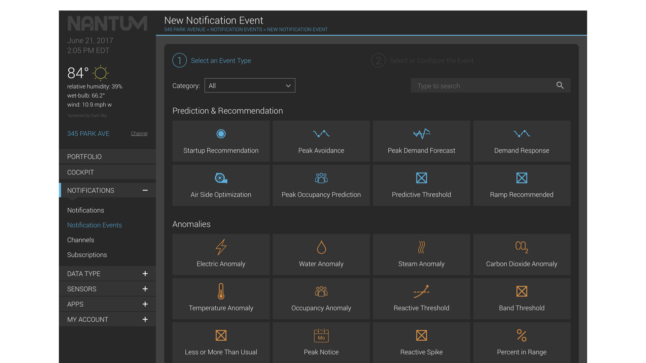Click the Reactive Threshold arrow icon

click(x=422, y=291)
